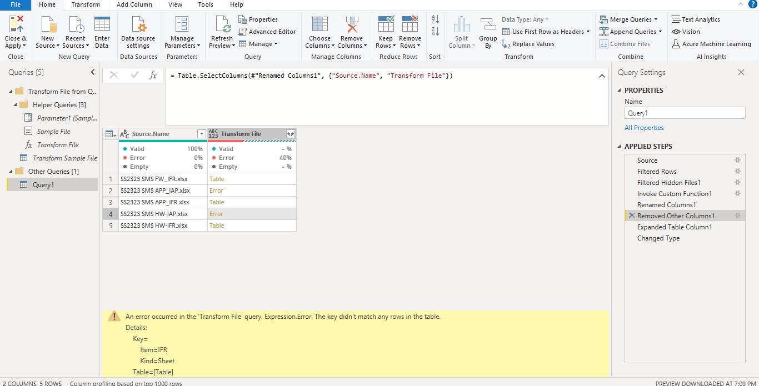
Task: Open Append Queries dropdown
Action: [661, 32]
